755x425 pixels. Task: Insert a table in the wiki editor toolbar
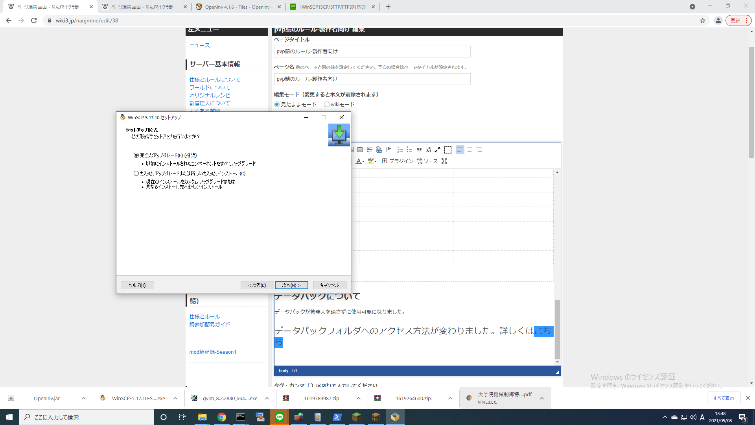point(360,150)
